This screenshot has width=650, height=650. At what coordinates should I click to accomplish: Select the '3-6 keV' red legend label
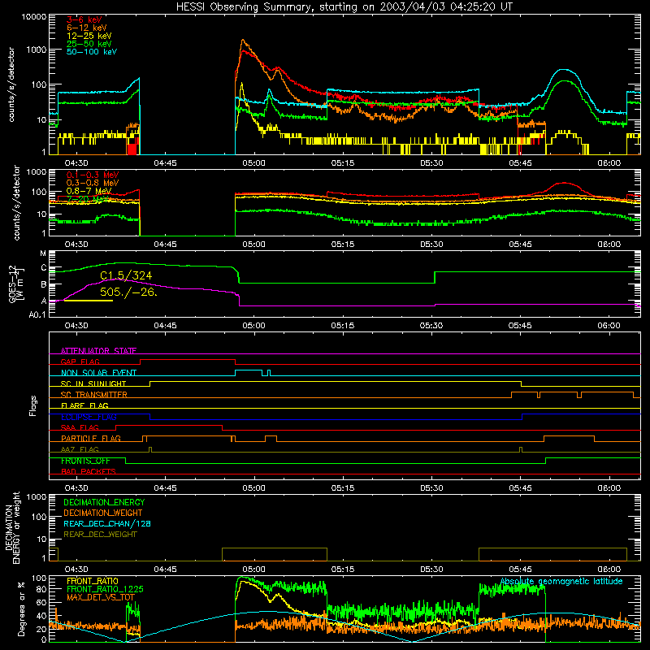point(84,19)
